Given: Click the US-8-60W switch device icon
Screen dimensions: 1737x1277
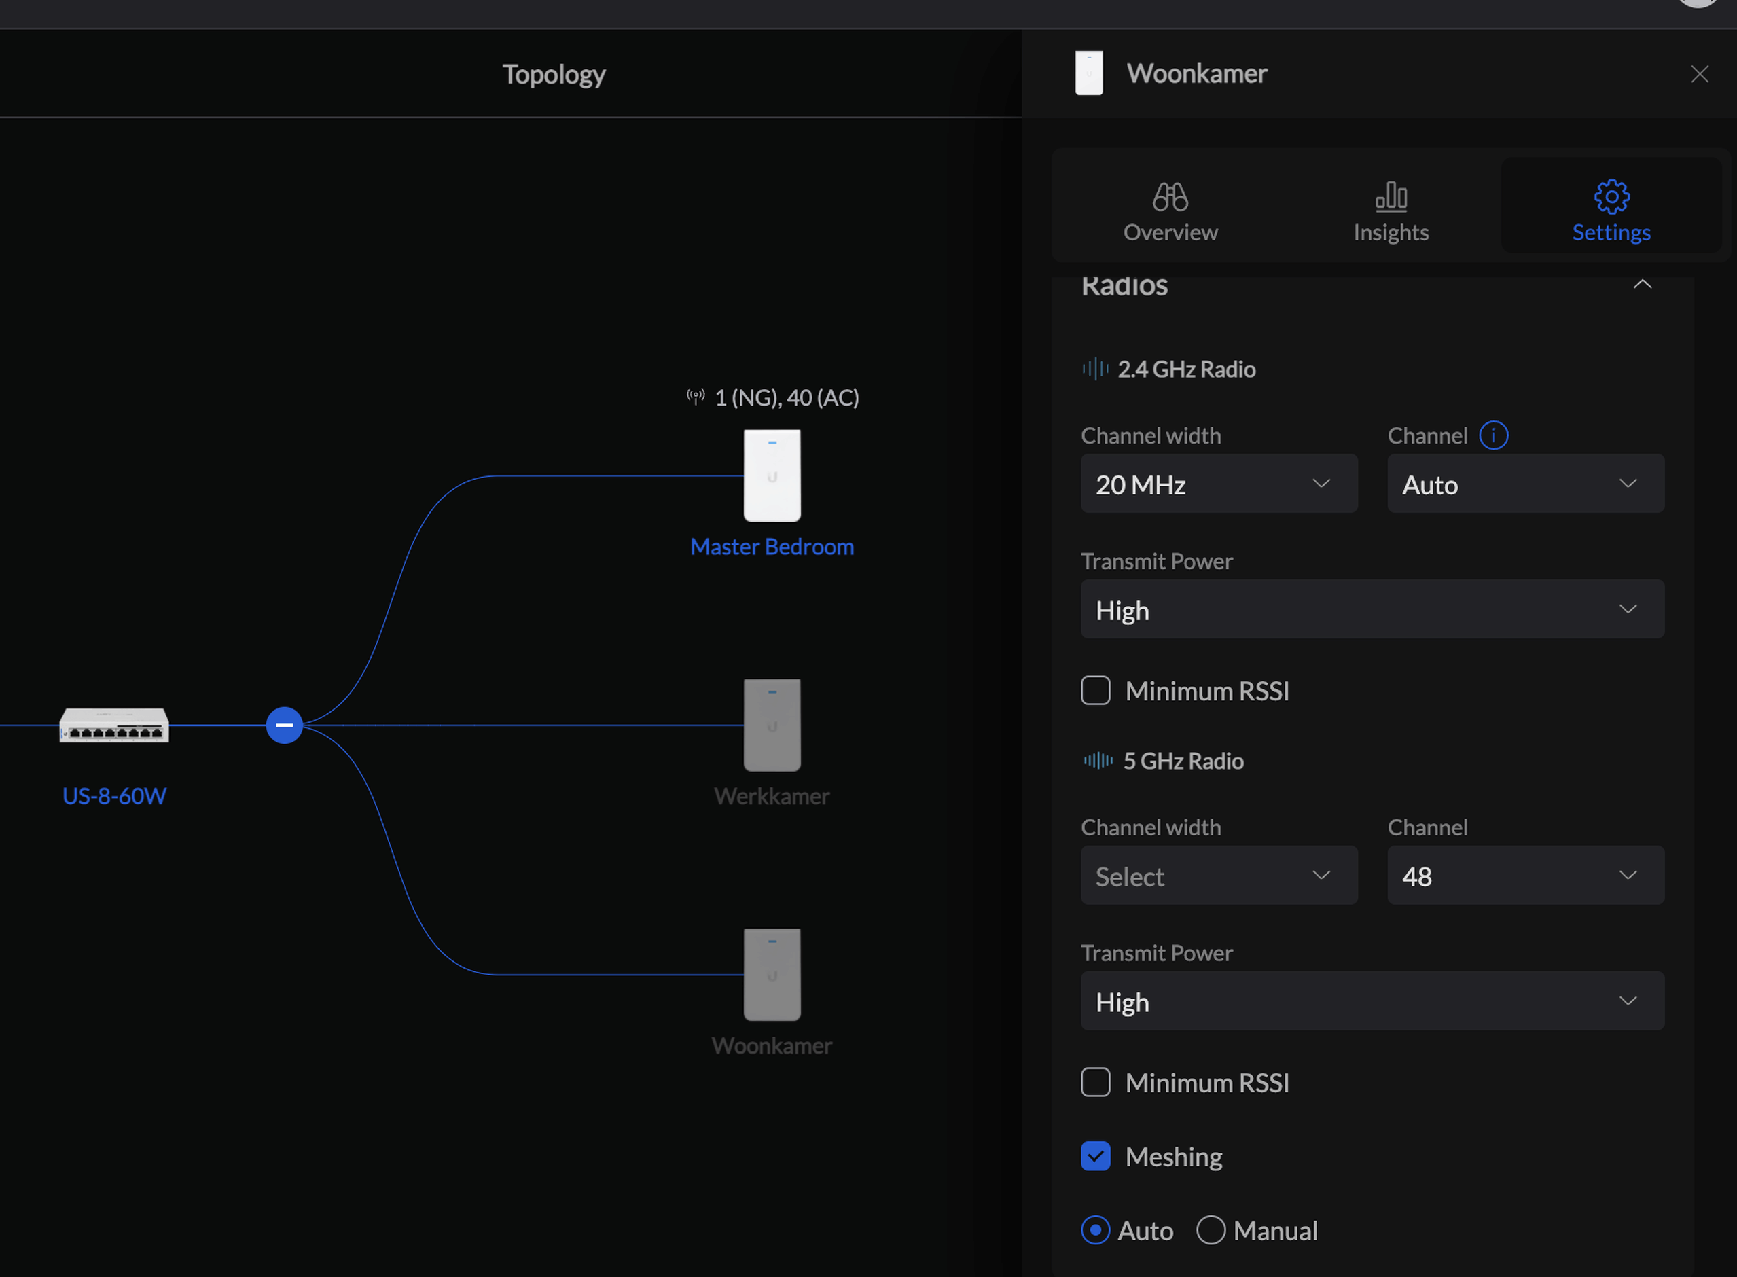Looking at the screenshot, I should coord(113,725).
